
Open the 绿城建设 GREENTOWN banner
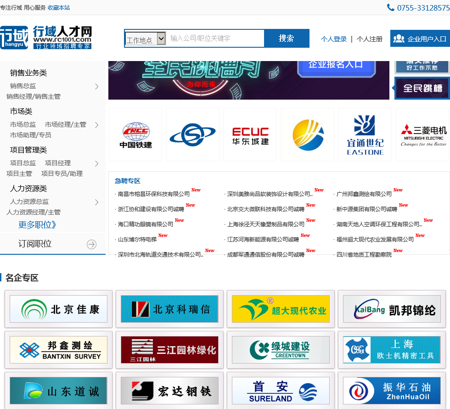pyautogui.click(x=281, y=350)
